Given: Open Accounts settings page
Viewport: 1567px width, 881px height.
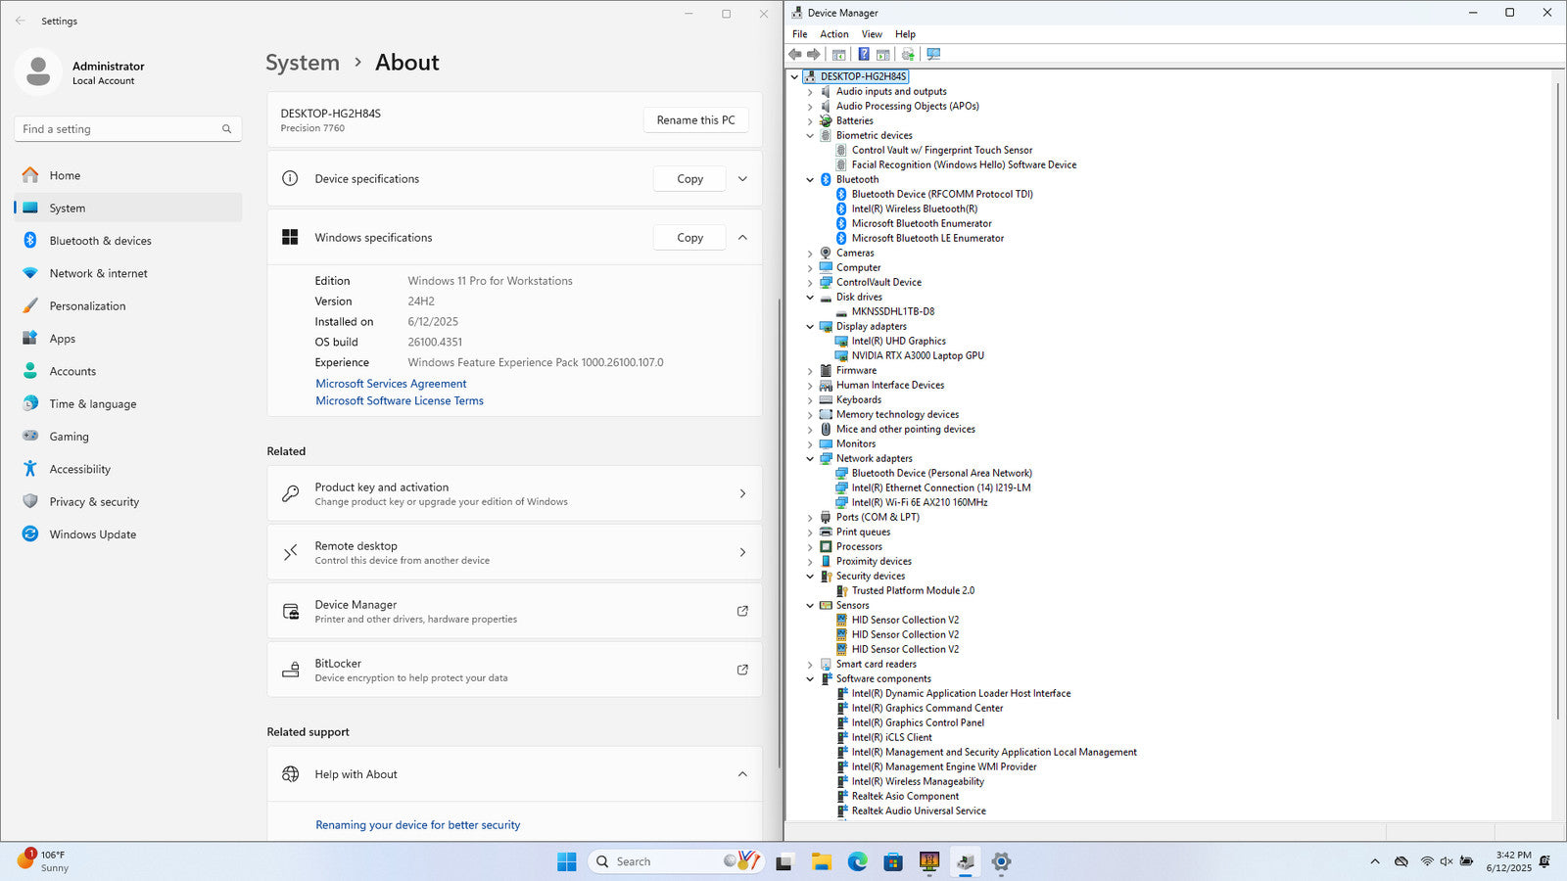Looking at the screenshot, I should tap(128, 371).
